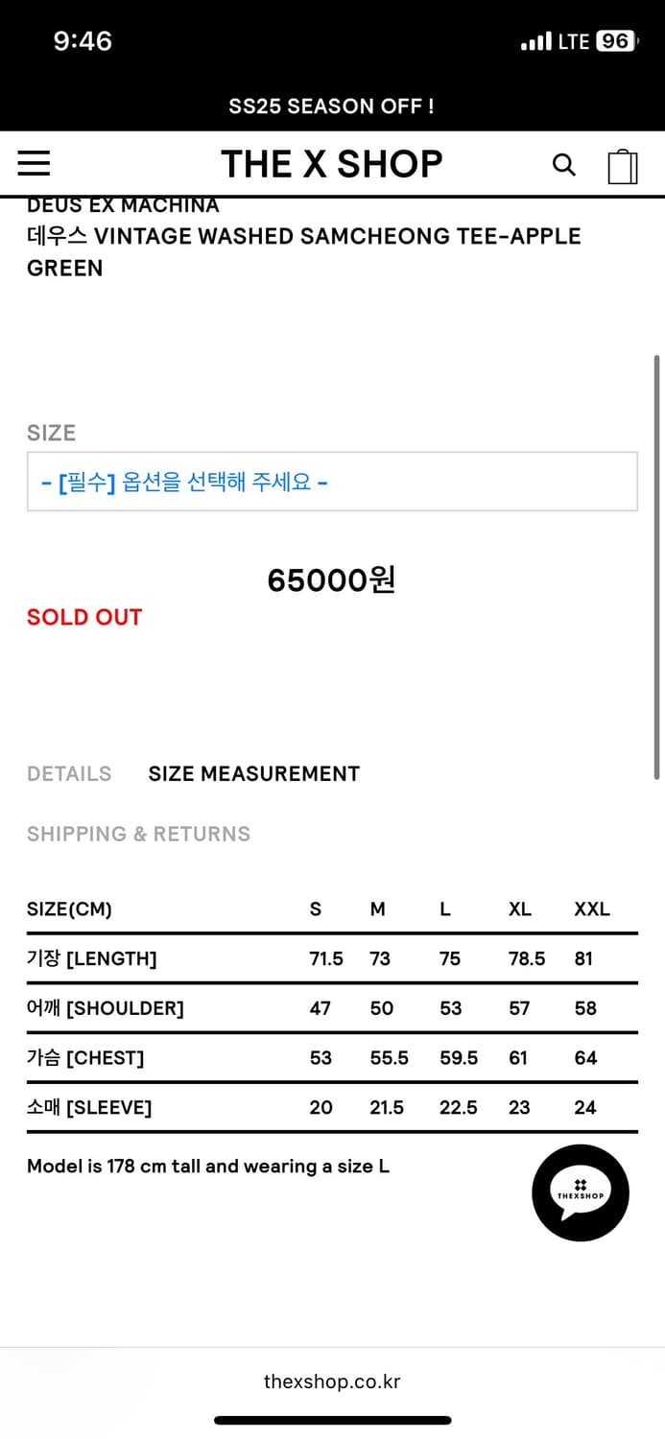Tap the thexshop.co.kr address bar
Screen dimensions: 665x1439
tap(332, 1381)
